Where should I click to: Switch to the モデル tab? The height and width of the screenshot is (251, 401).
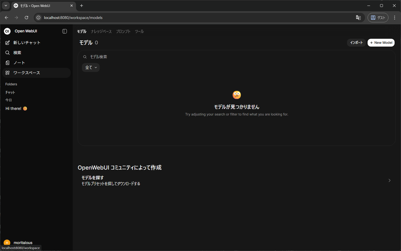point(82,32)
